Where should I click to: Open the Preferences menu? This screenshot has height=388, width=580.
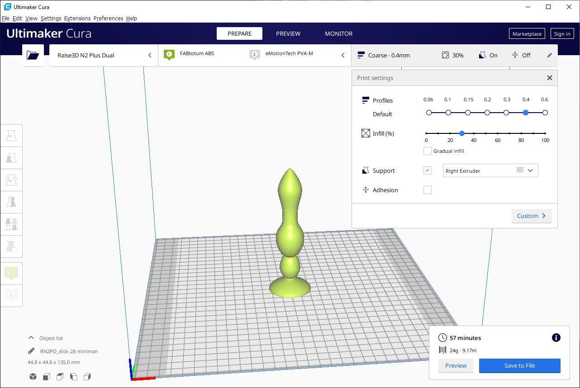(108, 18)
